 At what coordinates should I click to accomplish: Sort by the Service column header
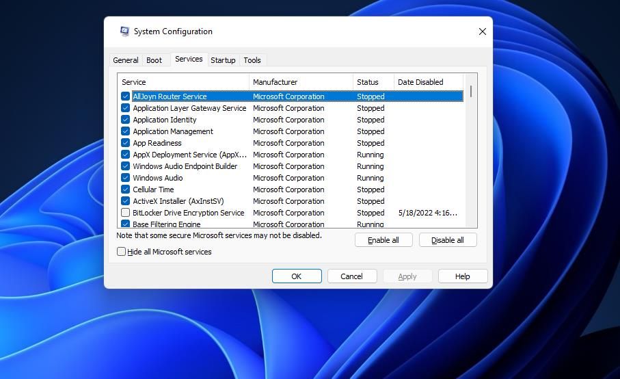tap(183, 82)
